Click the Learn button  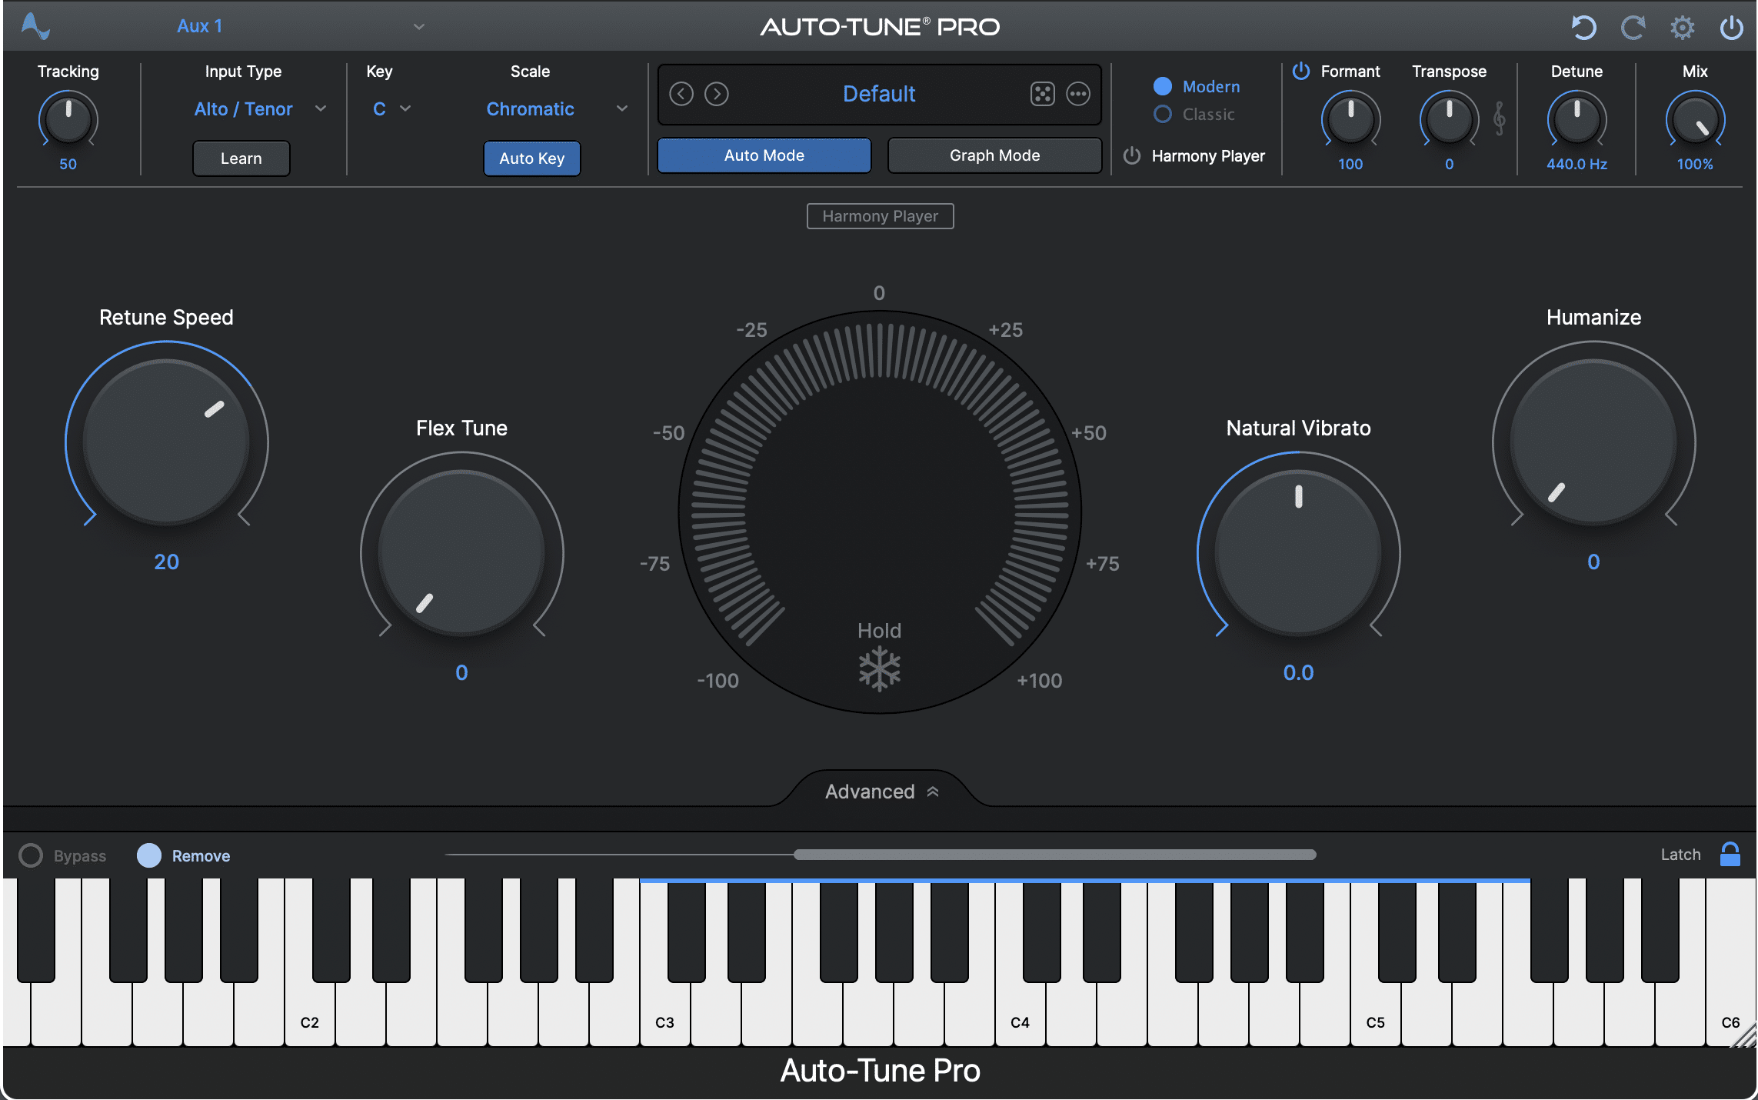click(x=242, y=157)
